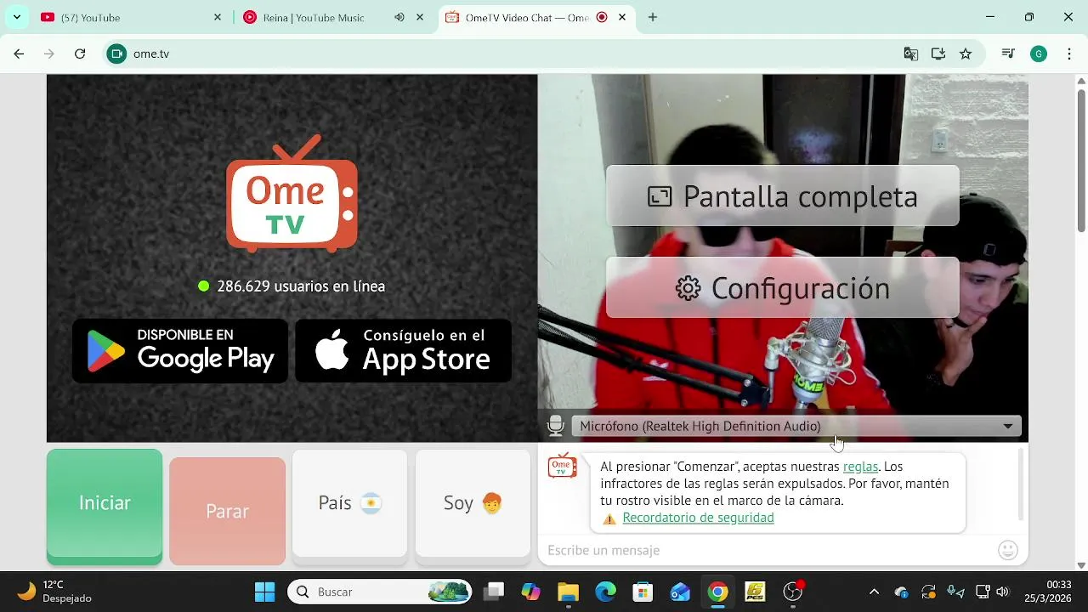Open Configuración settings button
Screen dimensions: 1088x612
(783, 288)
